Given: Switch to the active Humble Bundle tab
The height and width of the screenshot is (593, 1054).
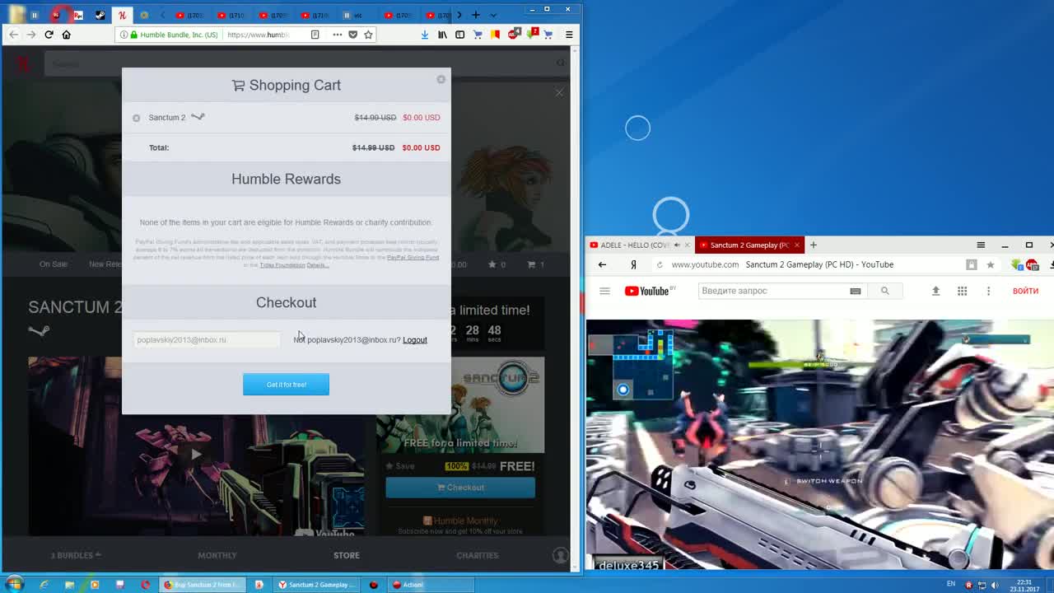Looking at the screenshot, I should 122,15.
